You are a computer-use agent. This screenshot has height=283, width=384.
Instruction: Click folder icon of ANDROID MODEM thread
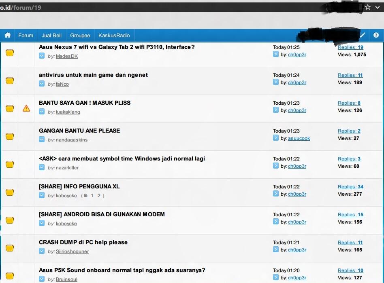[x=10, y=220]
